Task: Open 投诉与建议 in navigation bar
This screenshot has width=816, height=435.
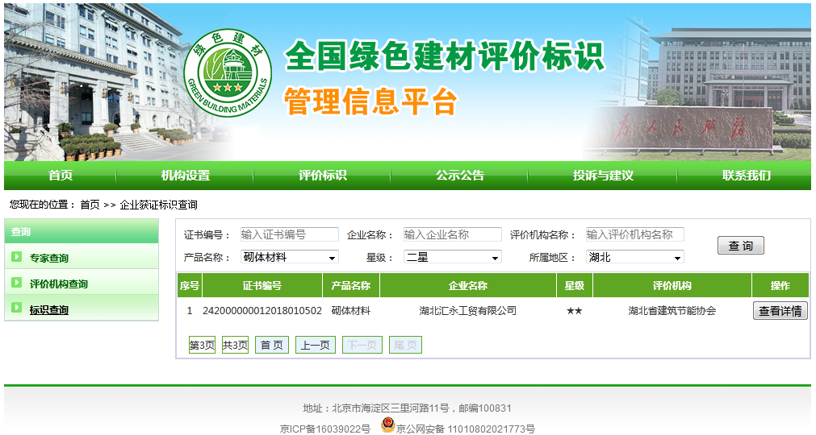Action: pos(603,176)
